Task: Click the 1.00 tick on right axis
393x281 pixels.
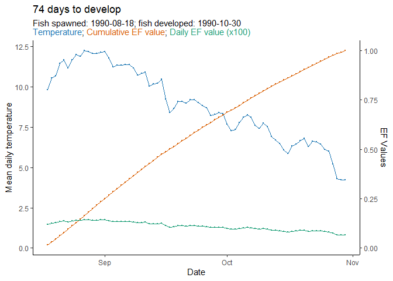Action: click(372, 51)
